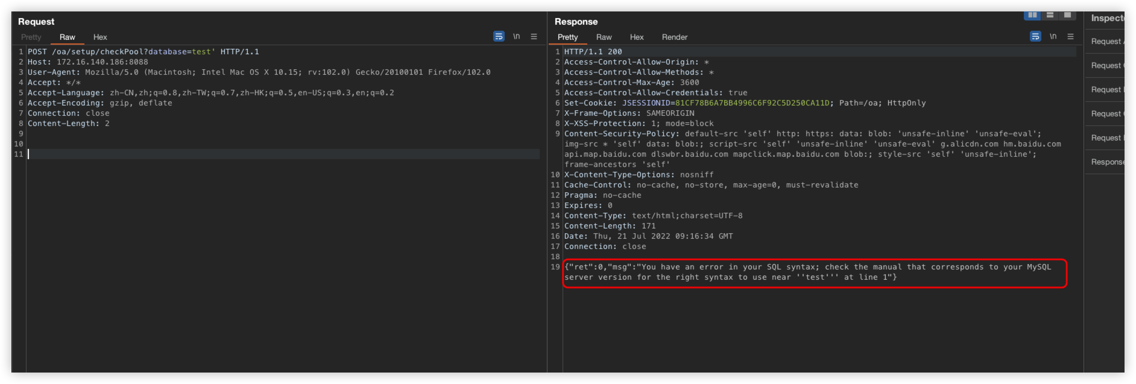
Task: Select side-by-side split layout icon
Action: click(x=1032, y=15)
